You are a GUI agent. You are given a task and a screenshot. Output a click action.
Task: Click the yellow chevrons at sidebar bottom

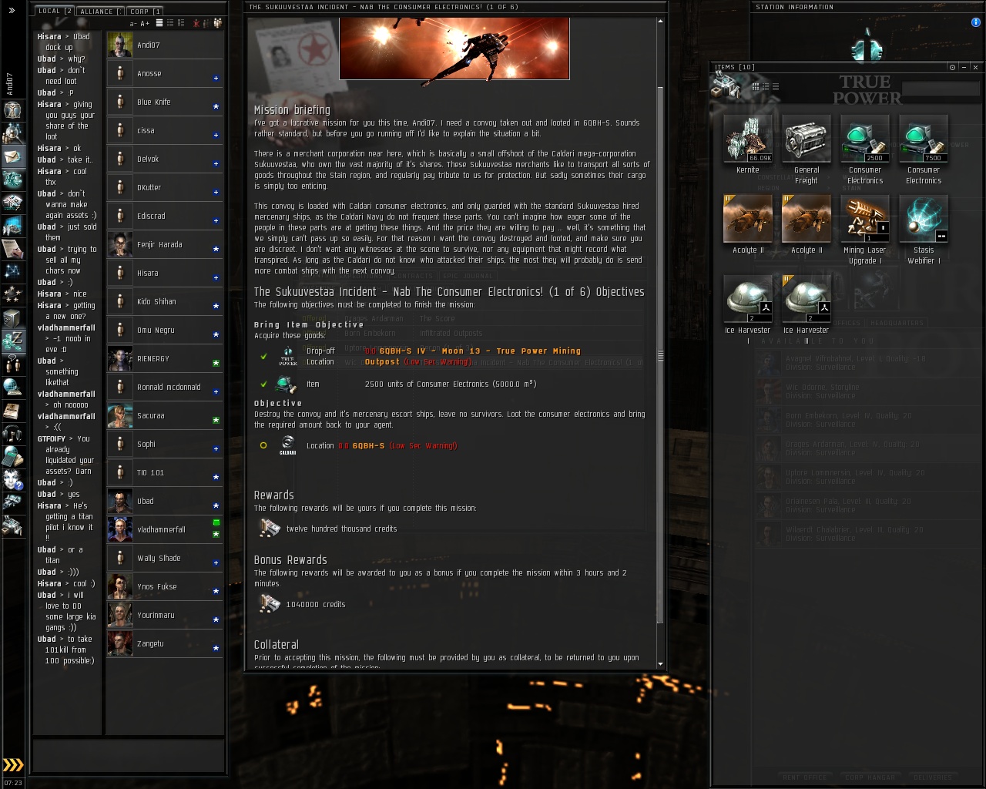(x=13, y=765)
